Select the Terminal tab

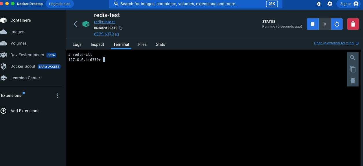(x=121, y=44)
